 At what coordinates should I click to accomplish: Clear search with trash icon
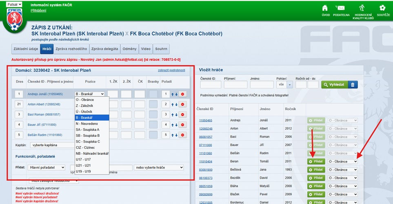click(353, 85)
